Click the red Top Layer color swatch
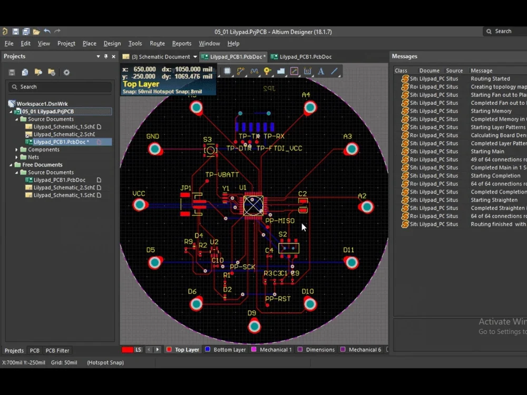527x395 pixels. point(126,349)
